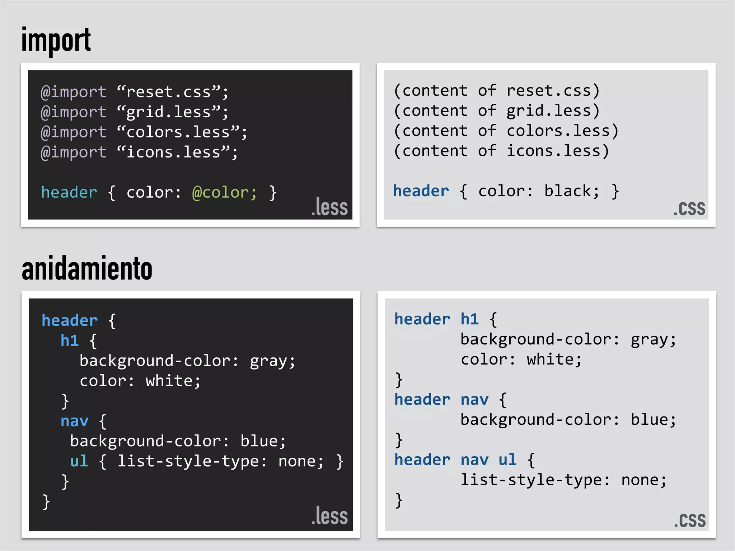Click '(content of grid.less)' line
This screenshot has width=735, height=551.
(497, 111)
